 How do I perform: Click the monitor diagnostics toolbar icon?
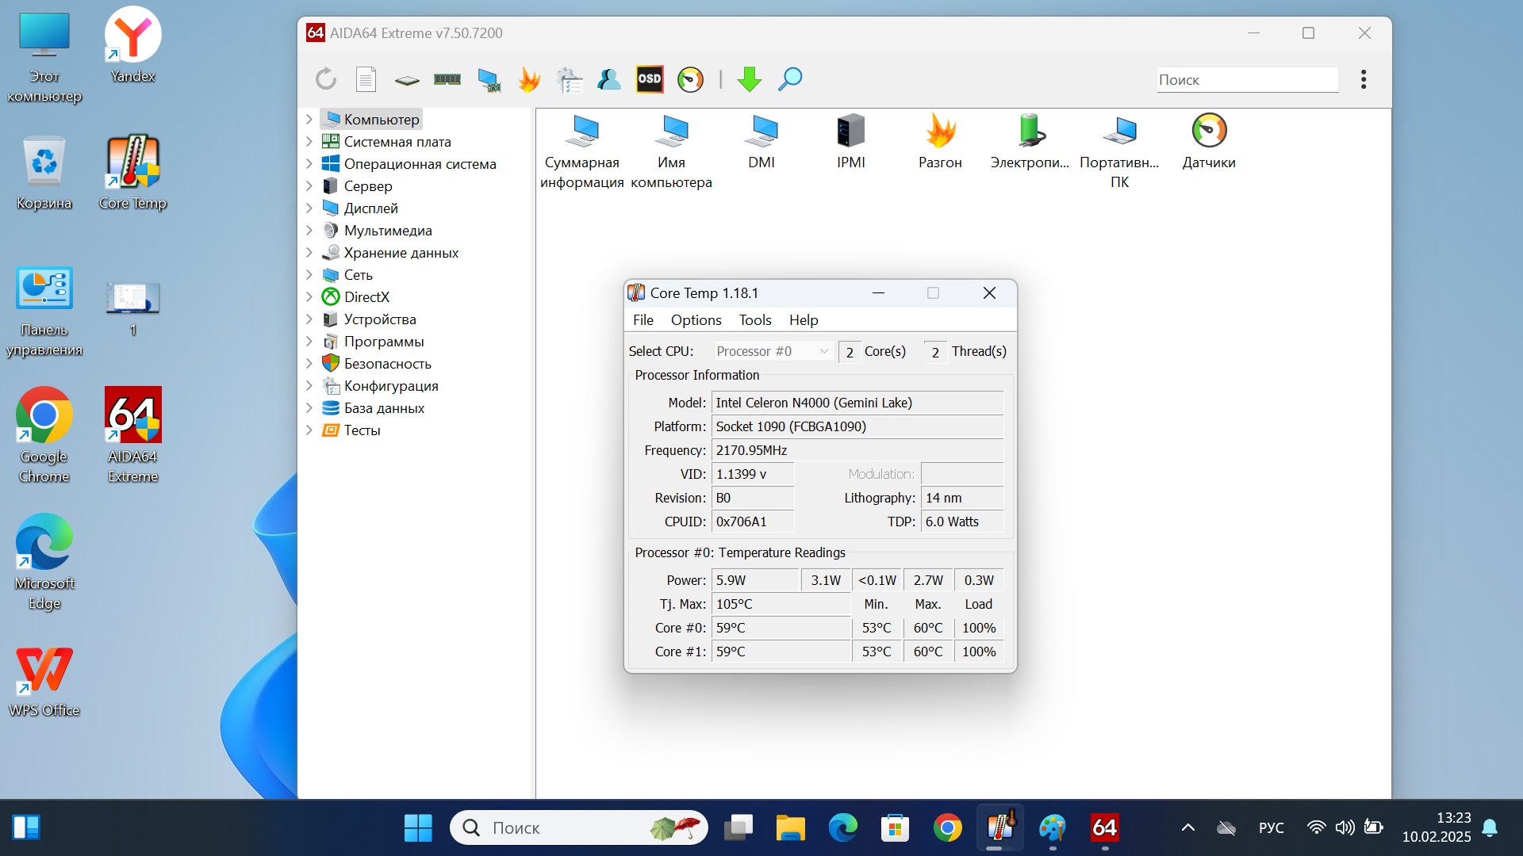[489, 79]
